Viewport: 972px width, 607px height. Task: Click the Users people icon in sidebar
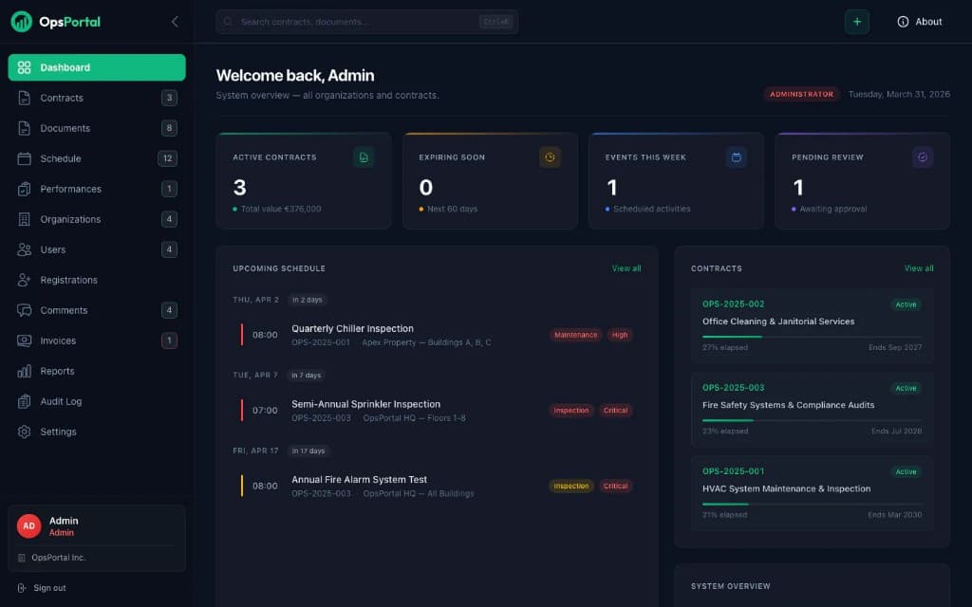coord(24,249)
